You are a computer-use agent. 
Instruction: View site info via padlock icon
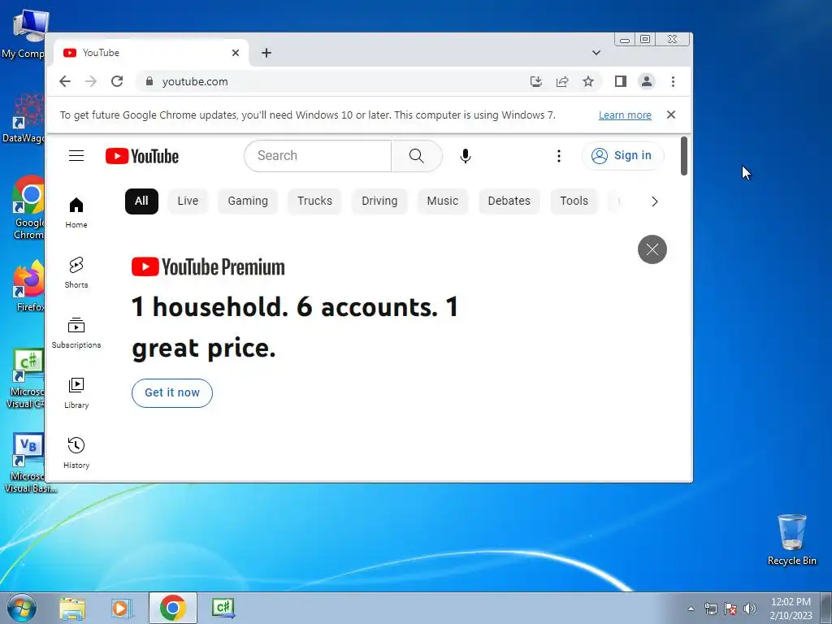(x=149, y=81)
